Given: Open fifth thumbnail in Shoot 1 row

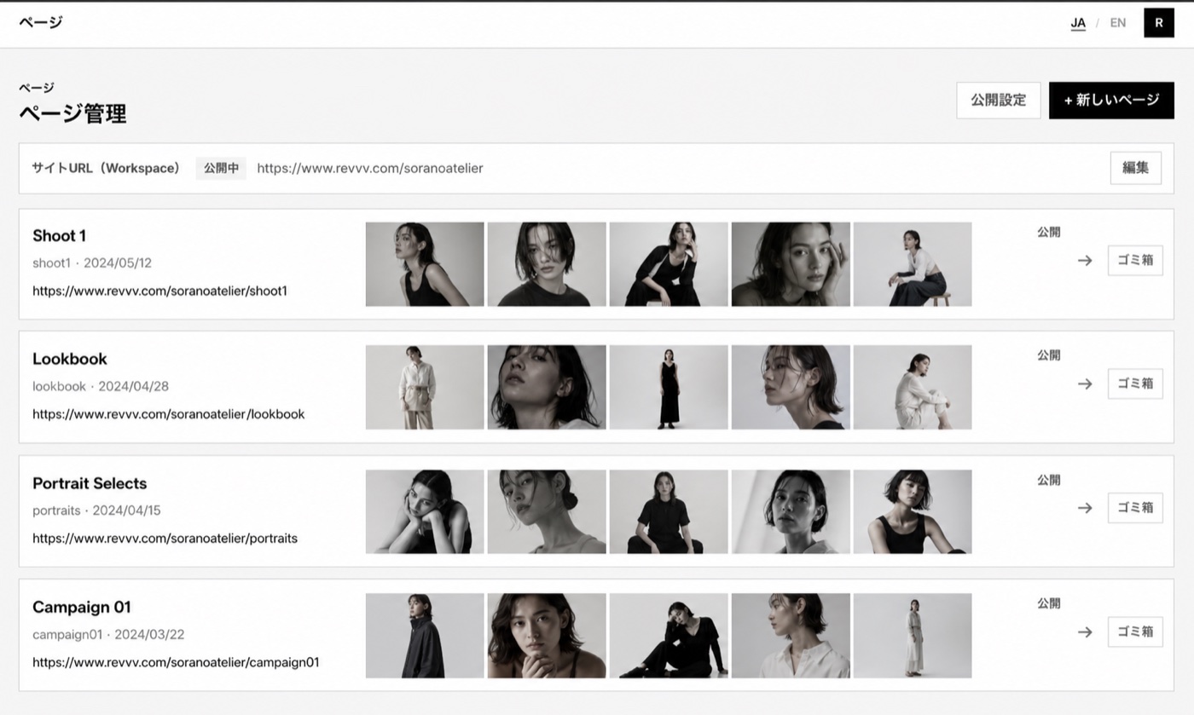Looking at the screenshot, I should tap(913, 264).
